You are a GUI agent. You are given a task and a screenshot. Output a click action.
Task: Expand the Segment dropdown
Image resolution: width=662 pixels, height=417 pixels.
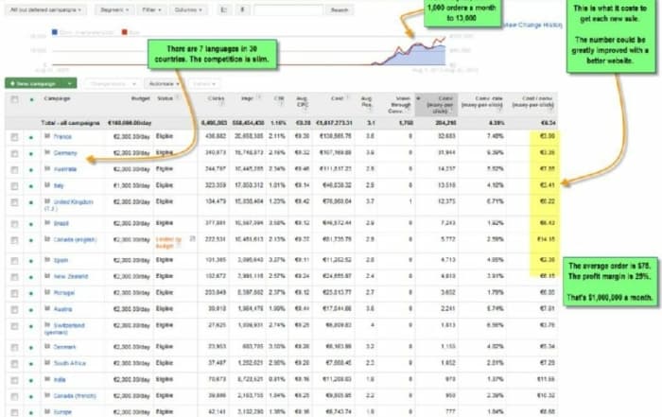pyautogui.click(x=114, y=9)
